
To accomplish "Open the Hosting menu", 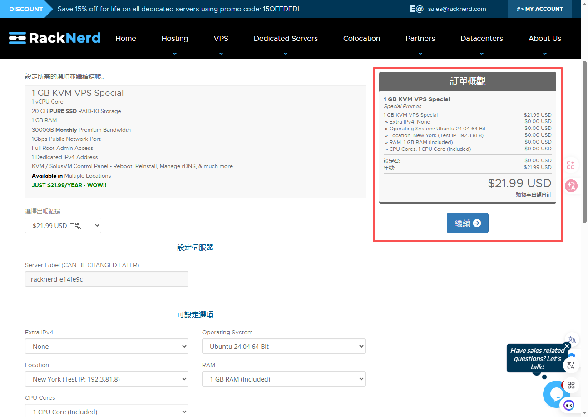I will point(175,38).
